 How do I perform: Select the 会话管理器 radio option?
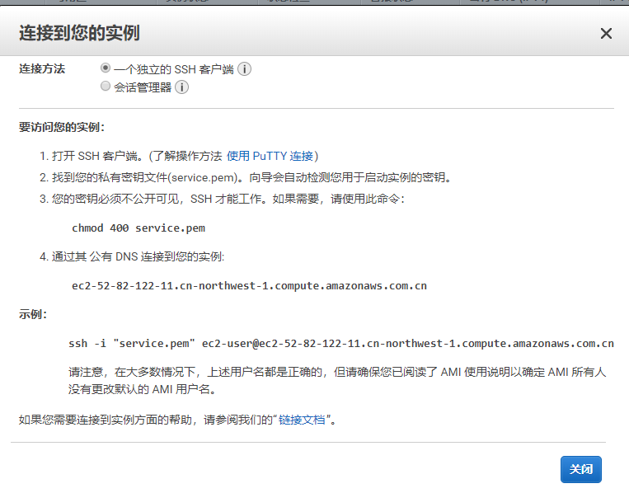pos(105,87)
